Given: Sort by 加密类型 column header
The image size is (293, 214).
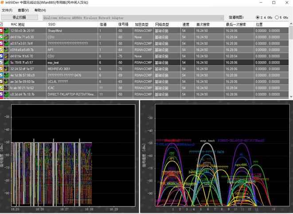Looking at the screenshot, I should (143, 24).
